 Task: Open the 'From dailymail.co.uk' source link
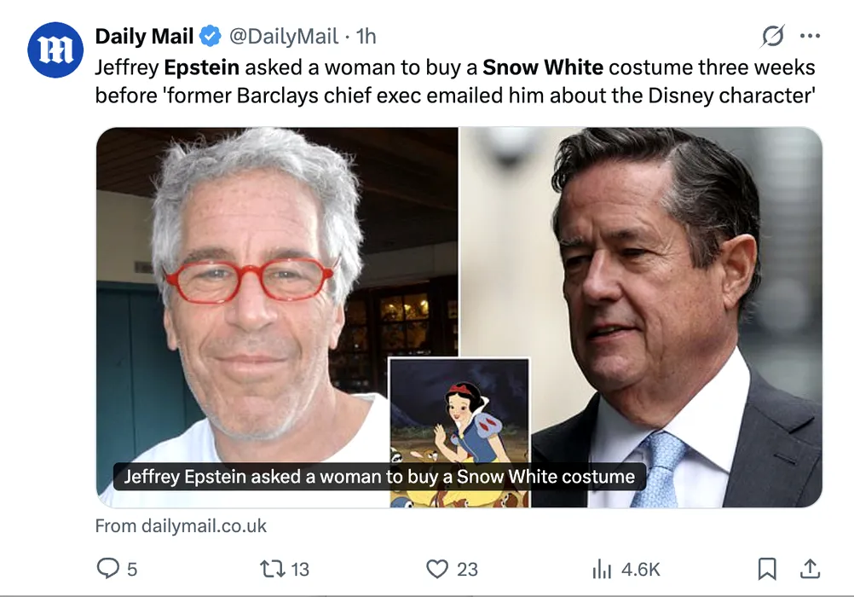tap(181, 525)
